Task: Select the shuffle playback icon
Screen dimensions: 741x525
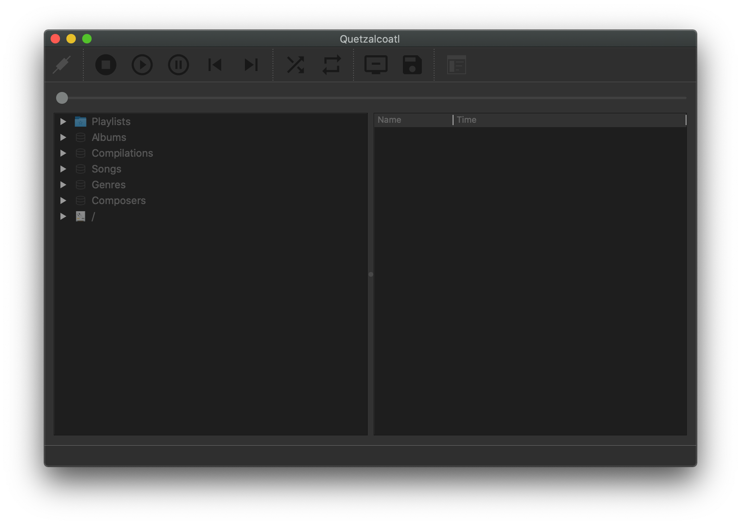Action: 295,65
